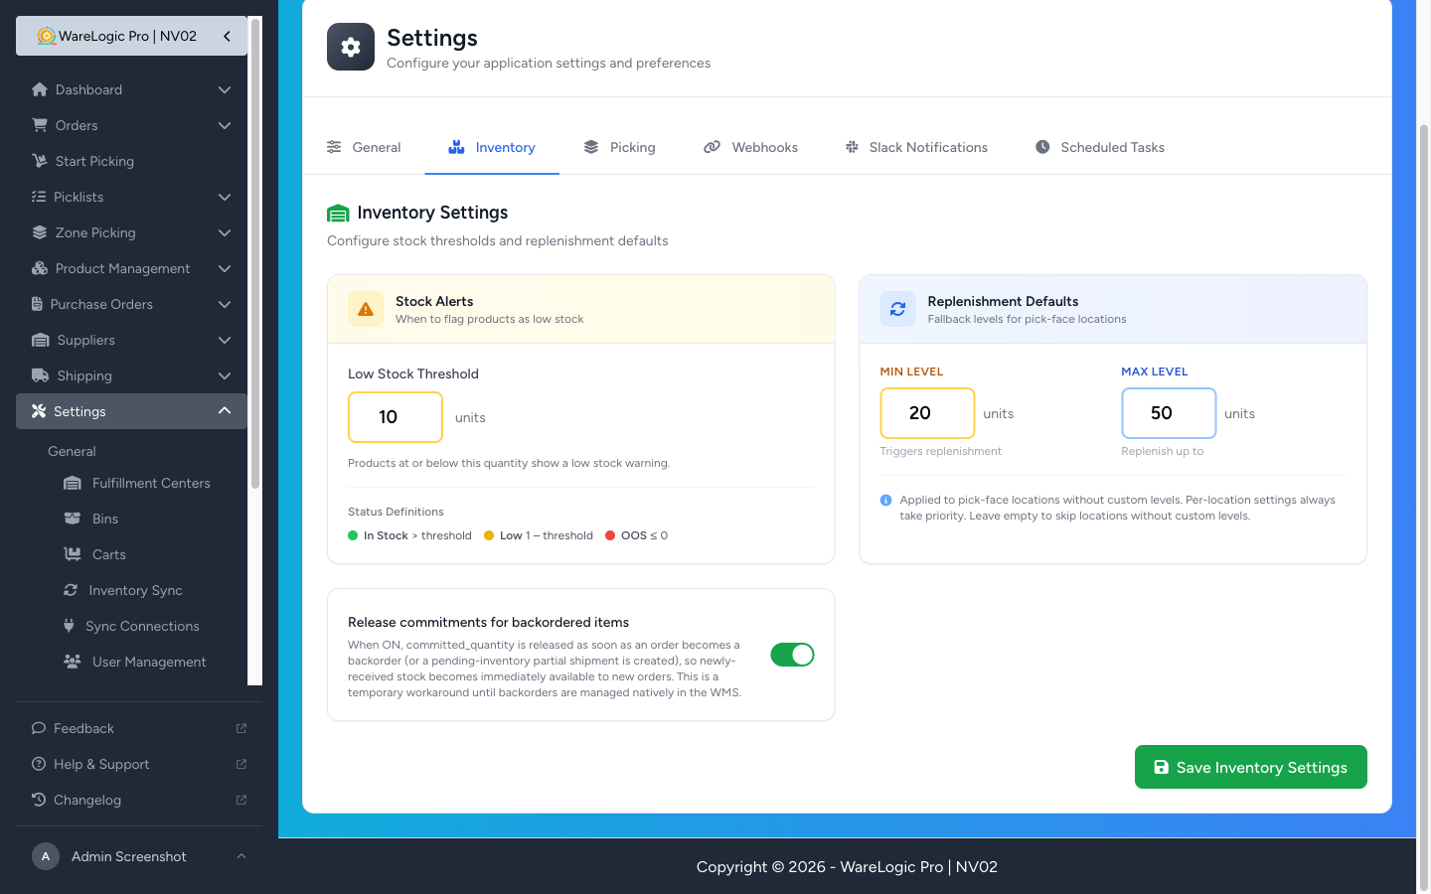Expand the Suppliers menu chevron
Viewport: 1431px width, 894px height.
pyautogui.click(x=225, y=340)
